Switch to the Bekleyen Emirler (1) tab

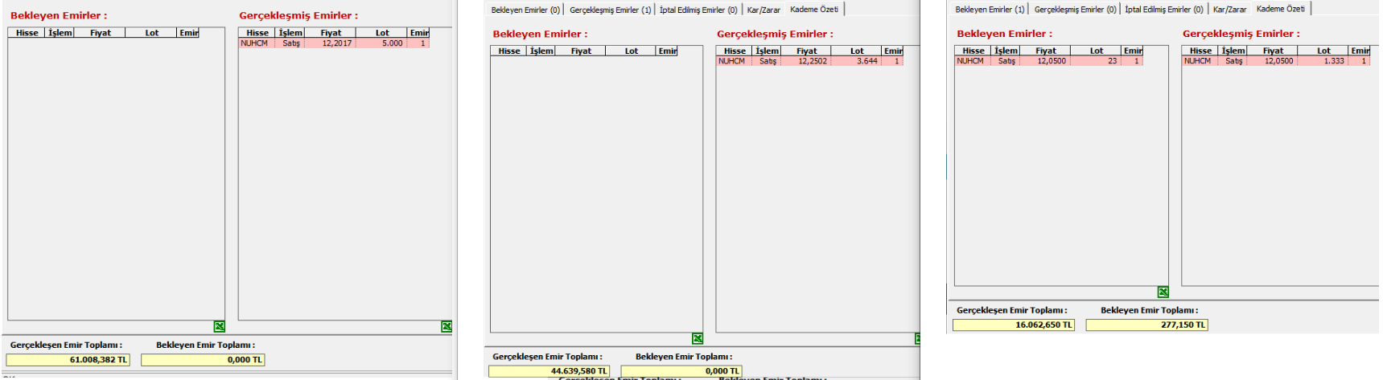[x=990, y=10]
